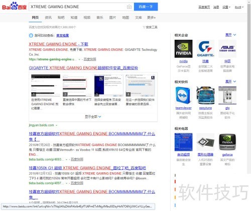Open the 知道 tab
This screenshot has height=211, width=251.
click(x=74, y=18)
